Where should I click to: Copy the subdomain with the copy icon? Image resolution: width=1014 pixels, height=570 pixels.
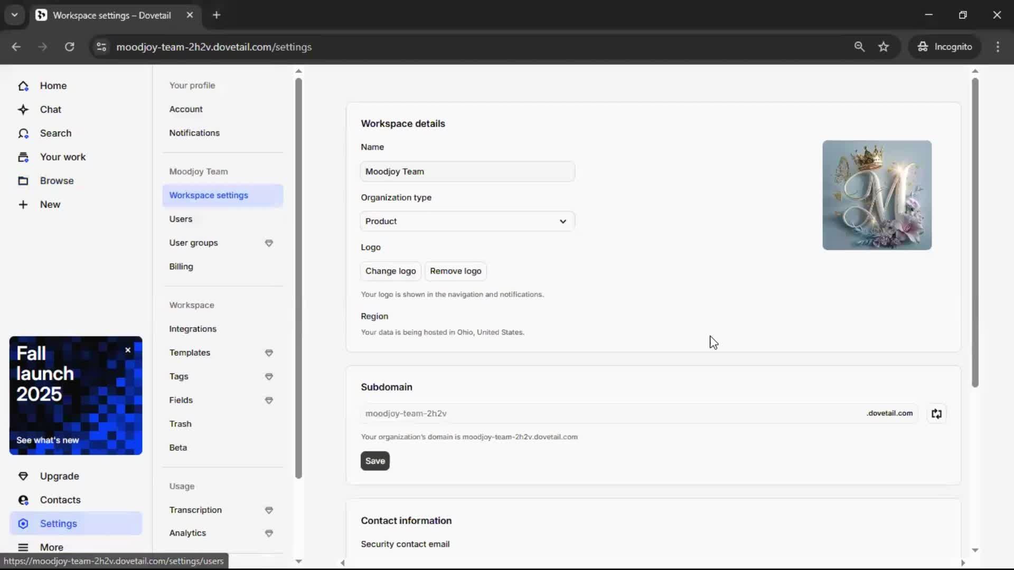pos(937,413)
